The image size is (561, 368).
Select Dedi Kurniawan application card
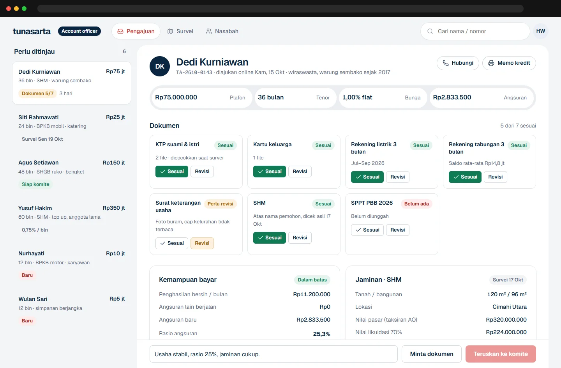click(x=72, y=83)
